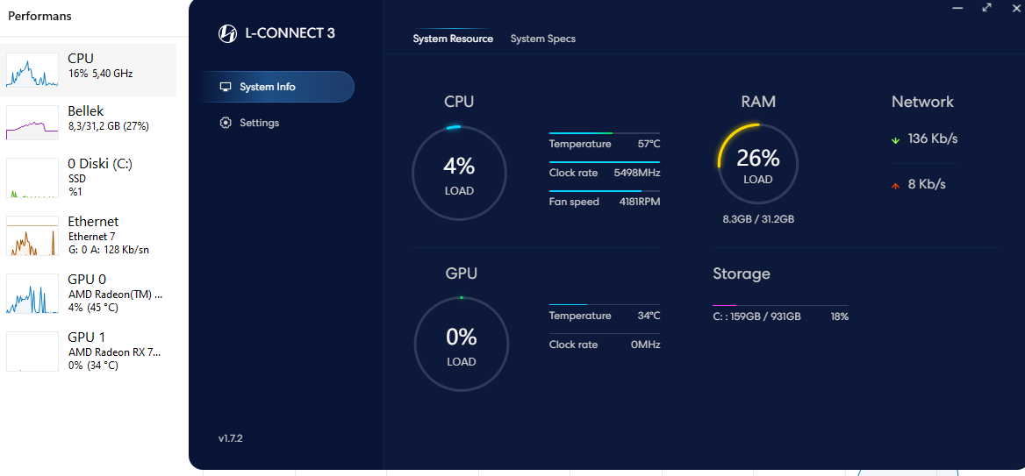Screen dimensions: 1025x476
Task: Click the Bellek memory graph thumbnail
Action: point(32,122)
